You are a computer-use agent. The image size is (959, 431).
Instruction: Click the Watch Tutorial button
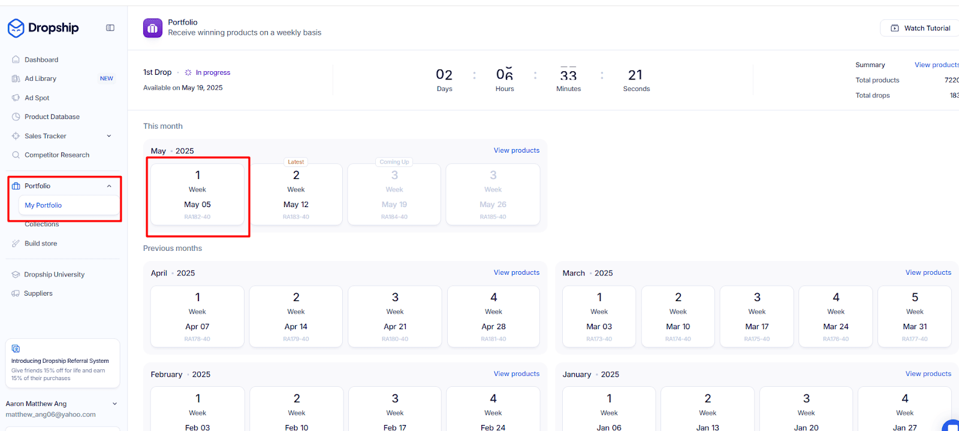click(x=921, y=28)
